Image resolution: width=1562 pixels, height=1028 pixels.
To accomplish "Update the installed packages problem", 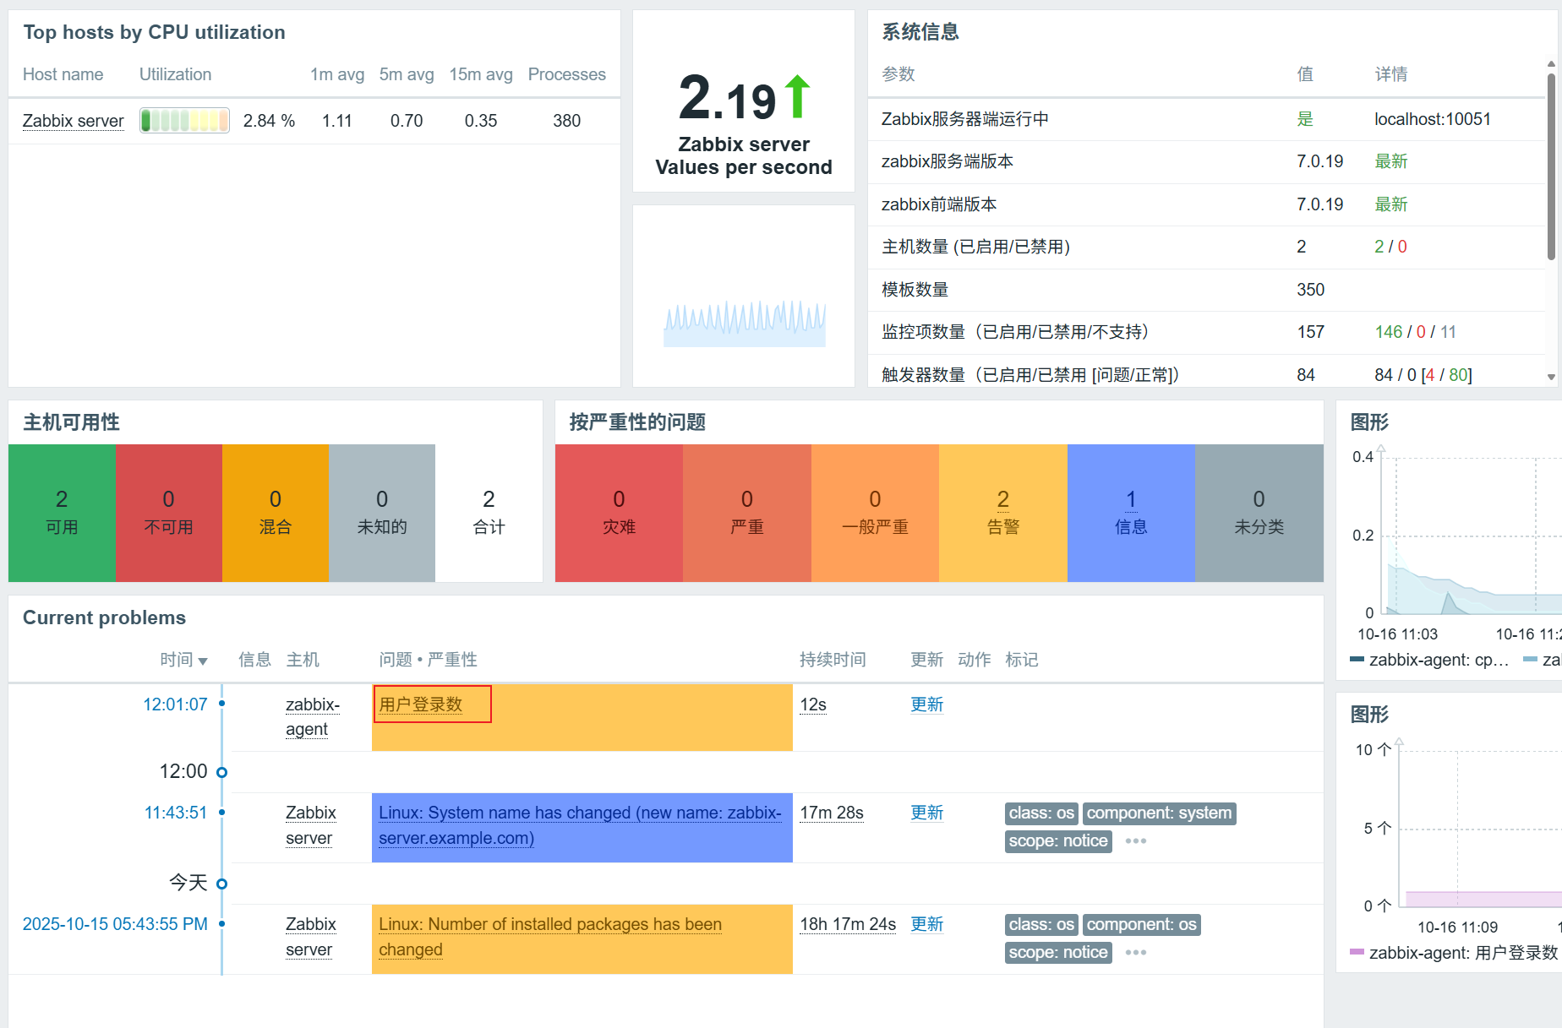I will pos(926,924).
